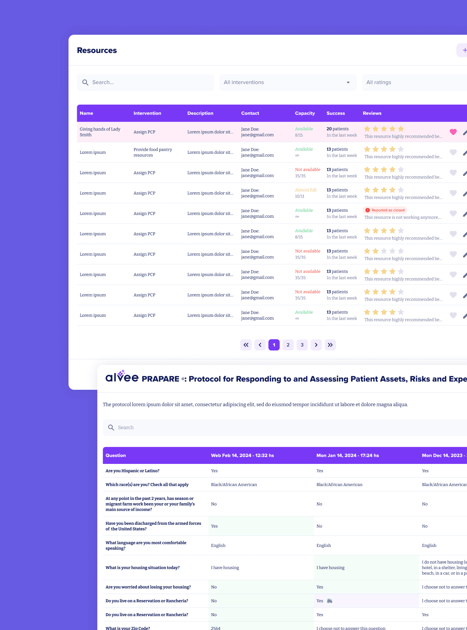Click binoculars icon beside Yes answer

coord(330,601)
